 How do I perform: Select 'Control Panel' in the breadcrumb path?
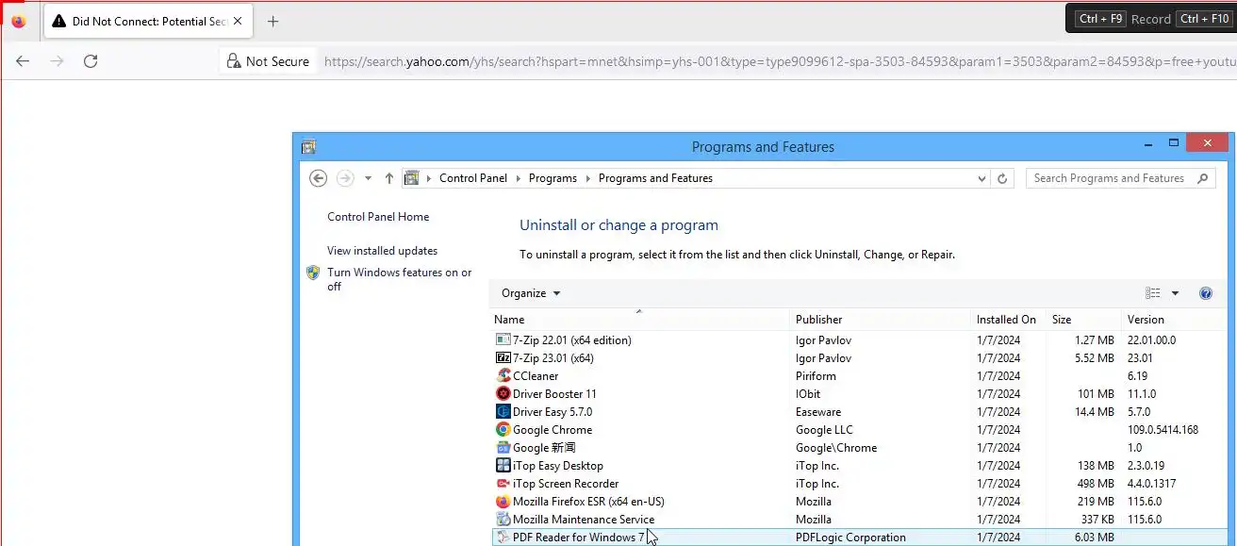473,178
